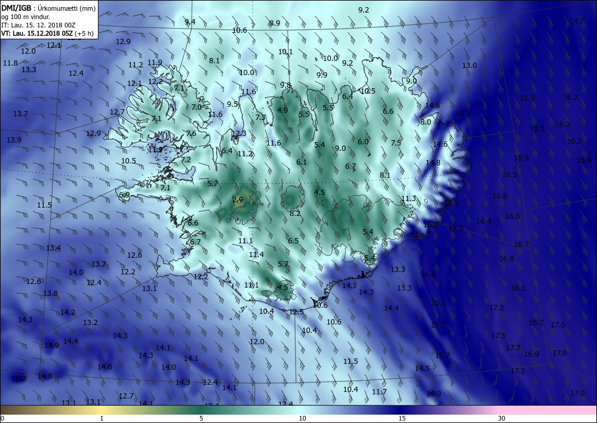Click the color scale tick label 5
597x423 pixels.
coord(201,419)
